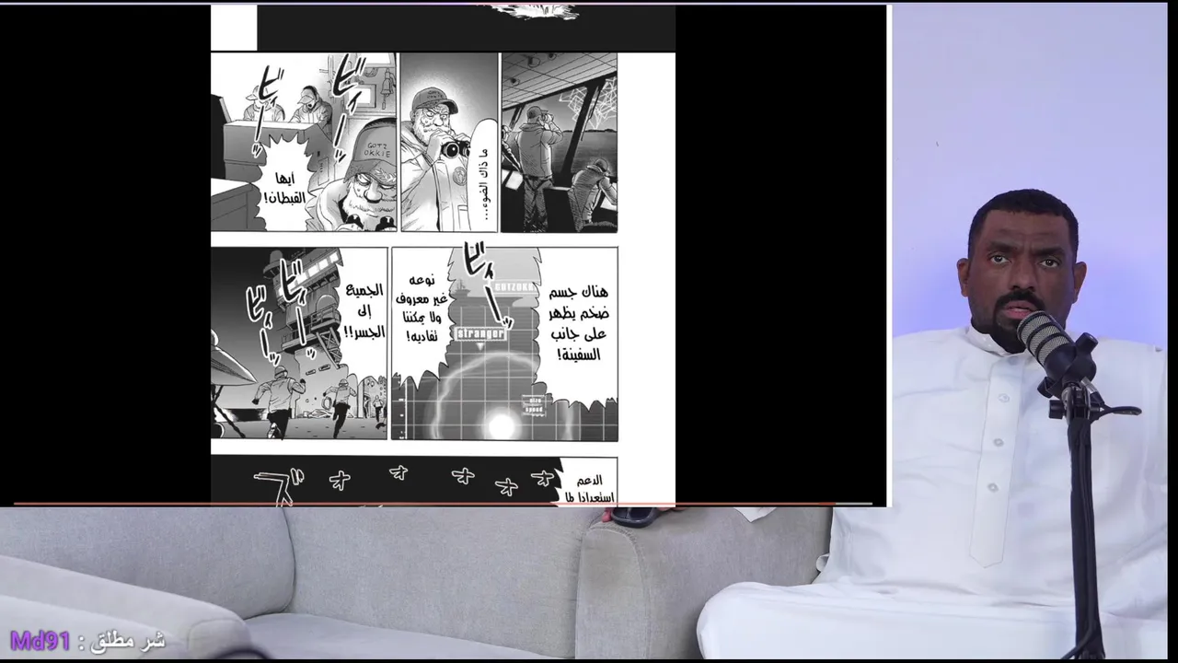The height and width of the screenshot is (663, 1178).
Task: Click the 'Stranger' radar label
Action: coord(479,333)
